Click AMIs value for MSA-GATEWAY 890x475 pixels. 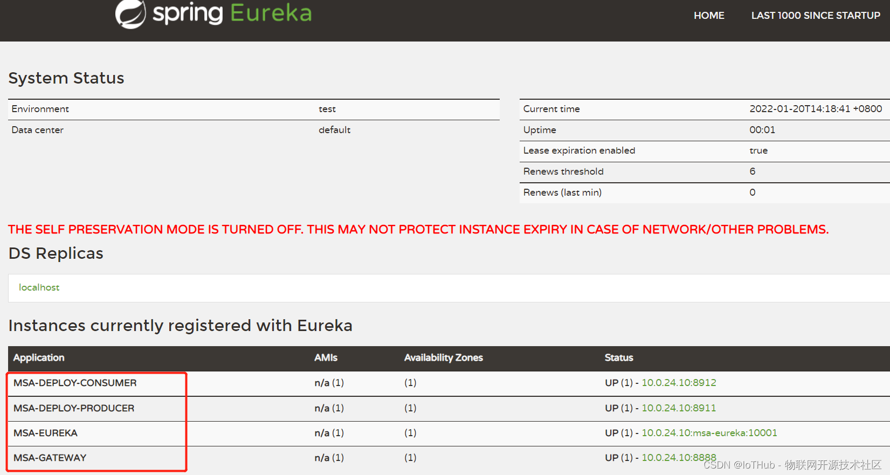pos(329,458)
